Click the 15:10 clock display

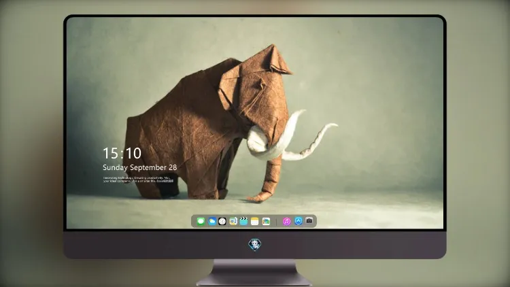pyautogui.click(x=122, y=153)
